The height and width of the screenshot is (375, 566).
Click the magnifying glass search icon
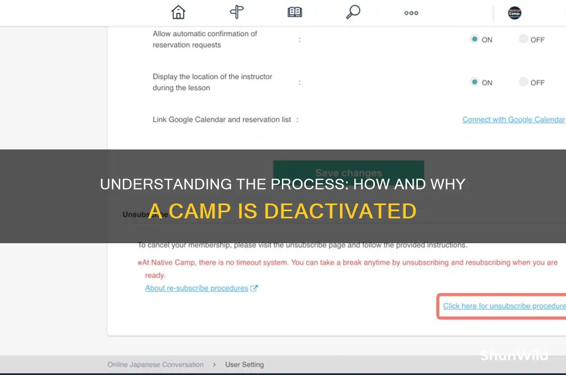(x=353, y=12)
